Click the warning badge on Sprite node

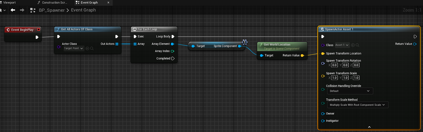pyautogui.click(x=245, y=42)
